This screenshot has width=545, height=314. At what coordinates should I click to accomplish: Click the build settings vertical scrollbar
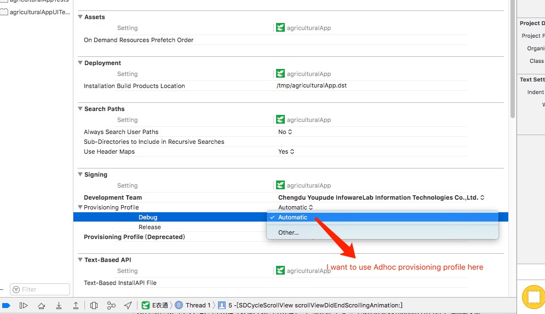(513, 59)
